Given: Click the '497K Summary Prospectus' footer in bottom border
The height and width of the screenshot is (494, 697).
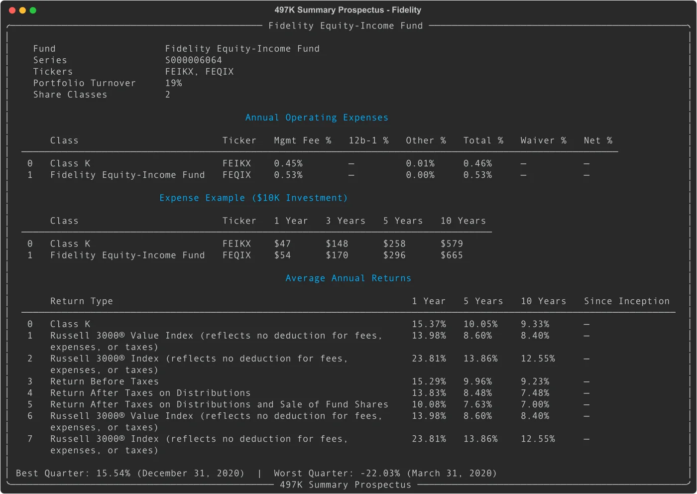Looking at the screenshot, I should coord(346,485).
